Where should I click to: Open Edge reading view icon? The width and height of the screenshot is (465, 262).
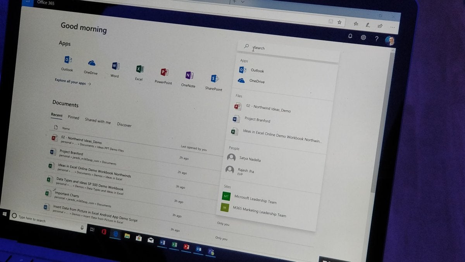pos(331,21)
